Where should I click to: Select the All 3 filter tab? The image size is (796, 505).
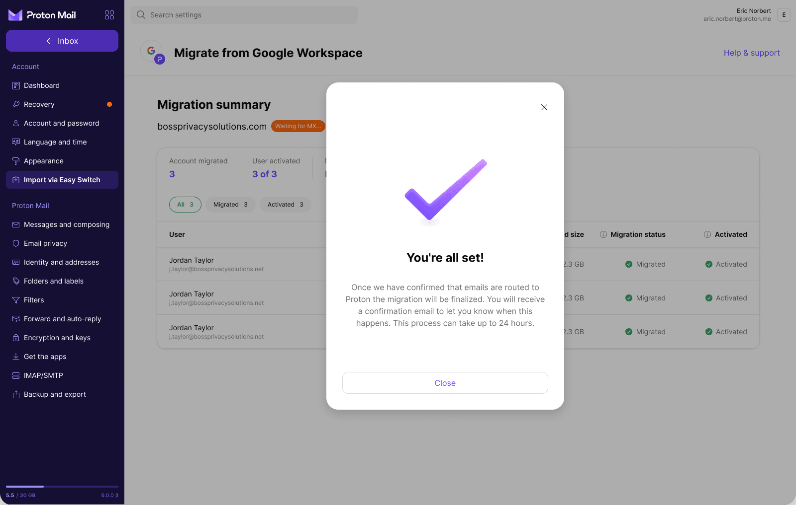(185, 205)
